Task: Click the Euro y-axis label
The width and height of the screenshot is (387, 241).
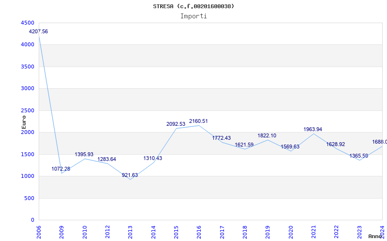Action: [24, 122]
